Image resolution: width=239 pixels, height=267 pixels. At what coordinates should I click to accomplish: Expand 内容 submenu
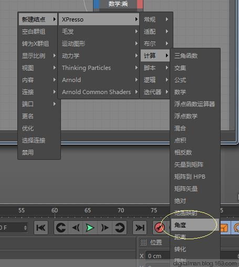pos(38,80)
